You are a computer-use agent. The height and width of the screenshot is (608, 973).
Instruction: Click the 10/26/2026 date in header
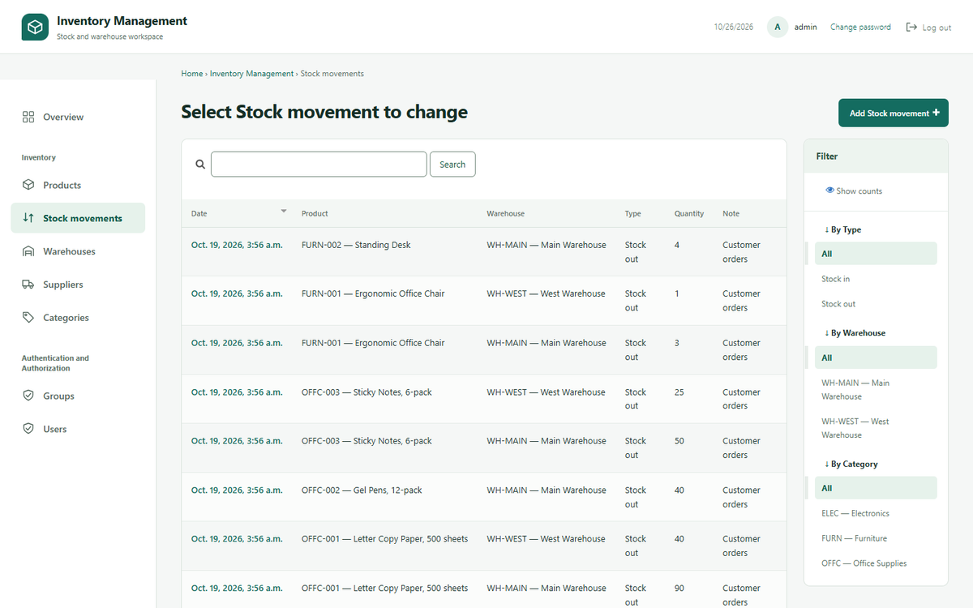(734, 27)
